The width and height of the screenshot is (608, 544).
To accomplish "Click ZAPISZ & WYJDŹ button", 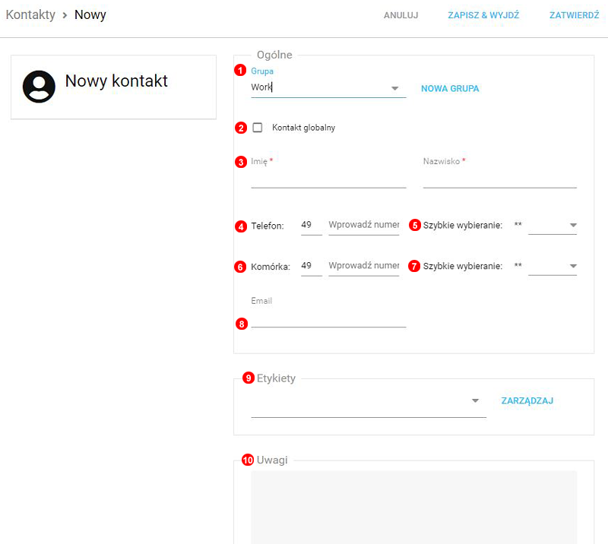I will click(x=483, y=15).
